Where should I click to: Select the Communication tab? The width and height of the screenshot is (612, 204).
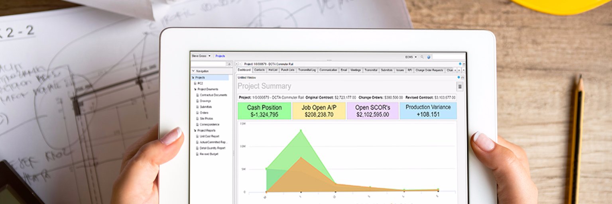click(x=329, y=70)
